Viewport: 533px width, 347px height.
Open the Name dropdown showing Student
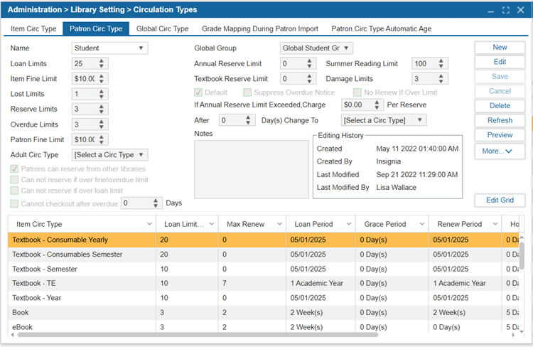coord(109,48)
